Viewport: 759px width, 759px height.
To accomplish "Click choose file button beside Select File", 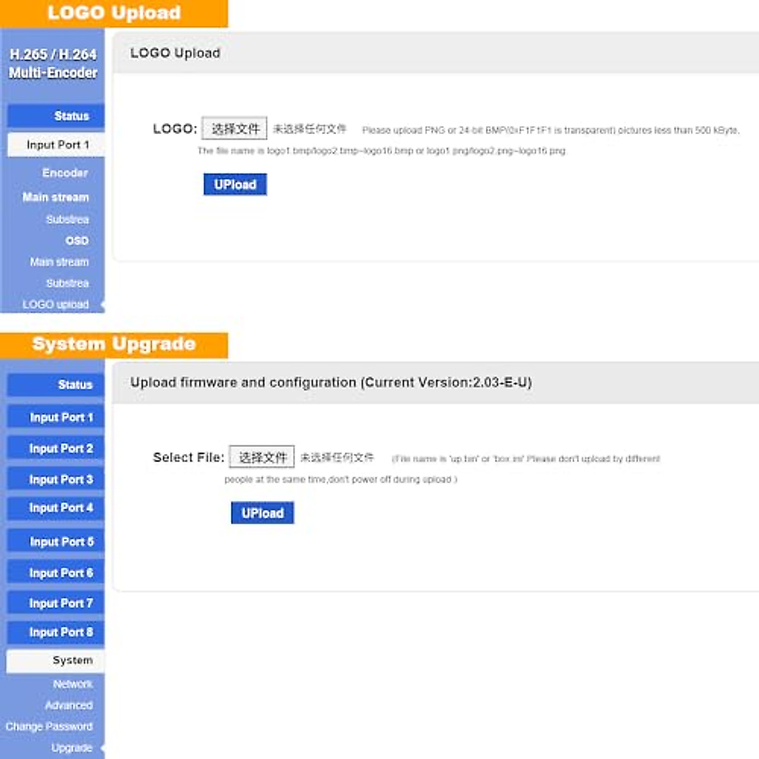I will tap(262, 457).
